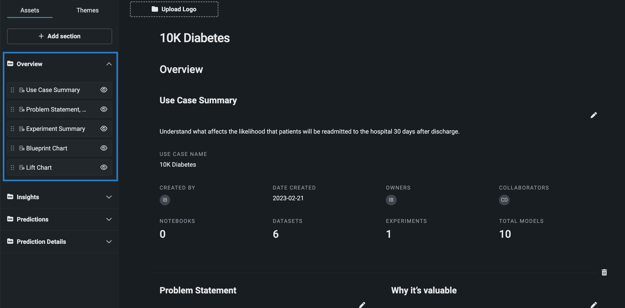Click the IB avatar under Created By
Viewport: 625px width, 308px height.
165,200
